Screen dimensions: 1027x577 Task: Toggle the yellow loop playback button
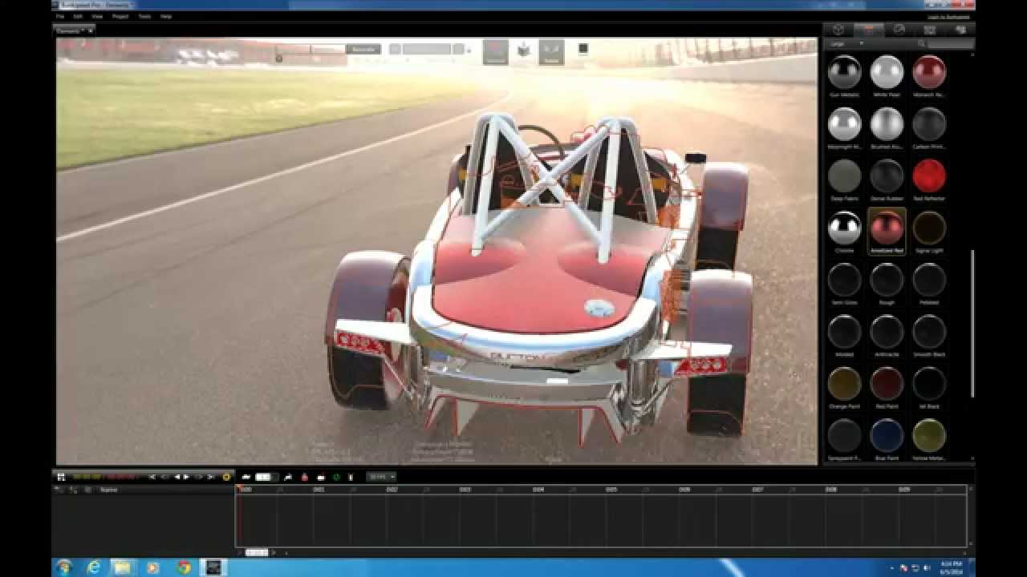click(x=226, y=477)
